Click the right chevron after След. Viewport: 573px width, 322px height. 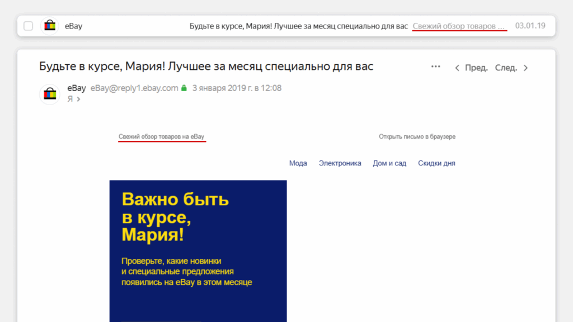coord(526,68)
